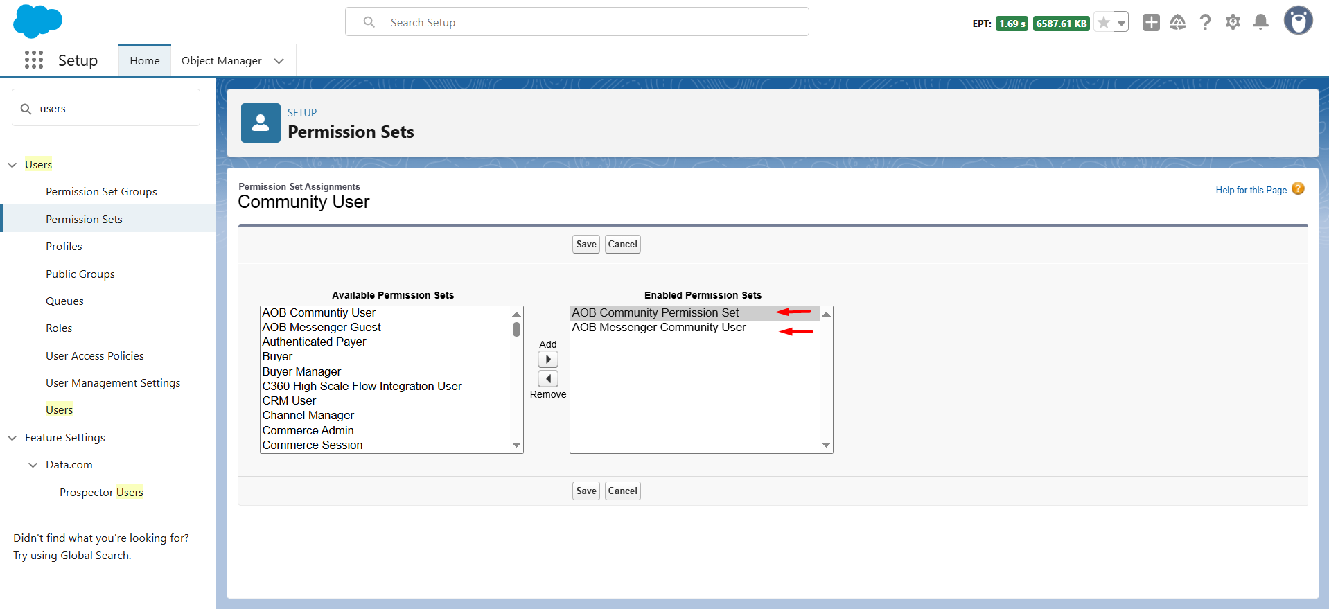
Task: Collapse the Feature Settings section
Action: click(x=12, y=438)
